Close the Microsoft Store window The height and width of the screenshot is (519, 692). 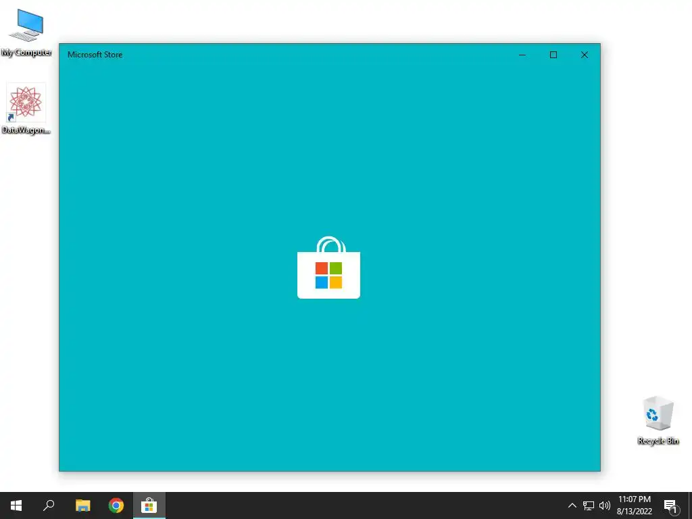(585, 55)
